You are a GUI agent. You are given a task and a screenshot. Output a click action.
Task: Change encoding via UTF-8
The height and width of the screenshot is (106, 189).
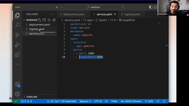98,101
